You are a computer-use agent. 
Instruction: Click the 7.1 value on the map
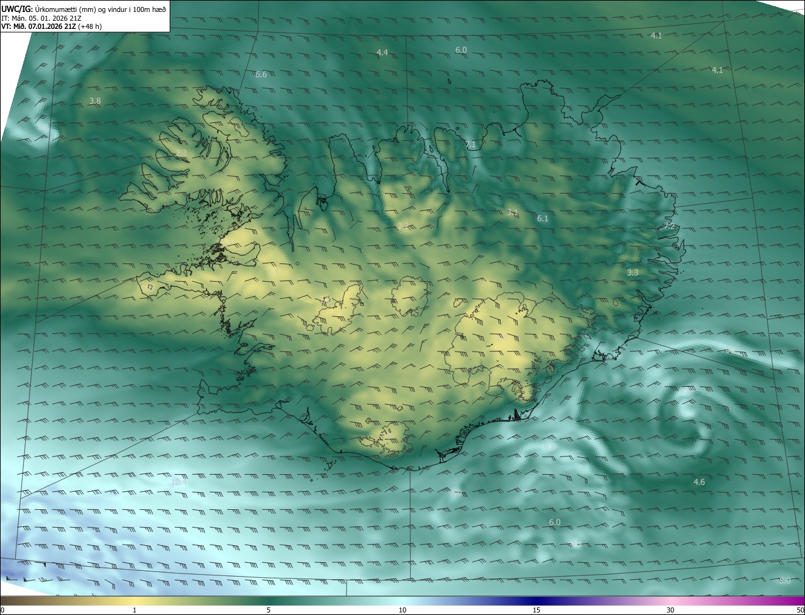[x=470, y=145]
